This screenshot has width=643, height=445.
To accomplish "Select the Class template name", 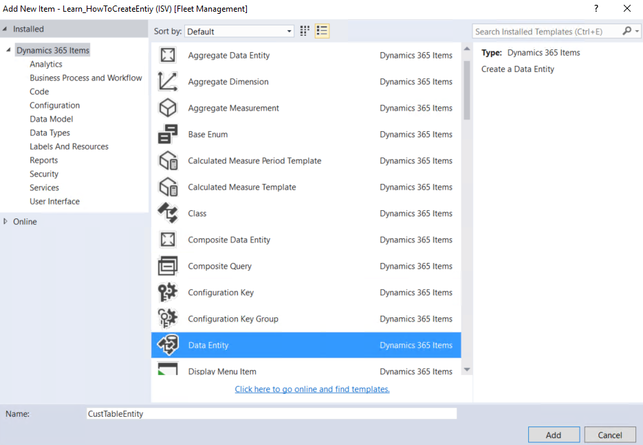I will [197, 214].
